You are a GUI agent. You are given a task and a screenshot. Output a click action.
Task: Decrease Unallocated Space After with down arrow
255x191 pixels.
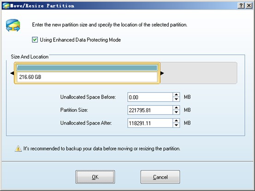[176, 125]
